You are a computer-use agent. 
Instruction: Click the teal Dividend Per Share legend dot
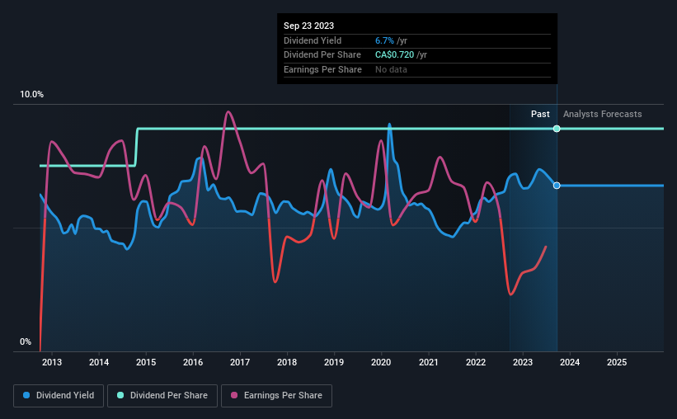pyautogui.click(x=120, y=395)
